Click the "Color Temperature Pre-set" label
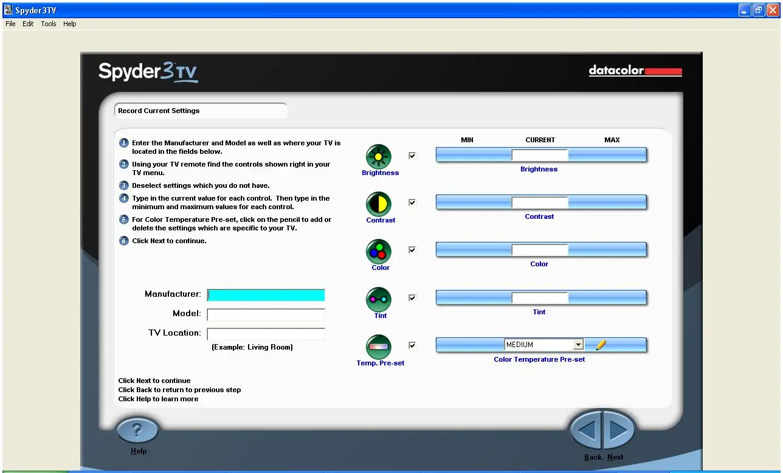The width and height of the screenshot is (783, 473). 539,359
